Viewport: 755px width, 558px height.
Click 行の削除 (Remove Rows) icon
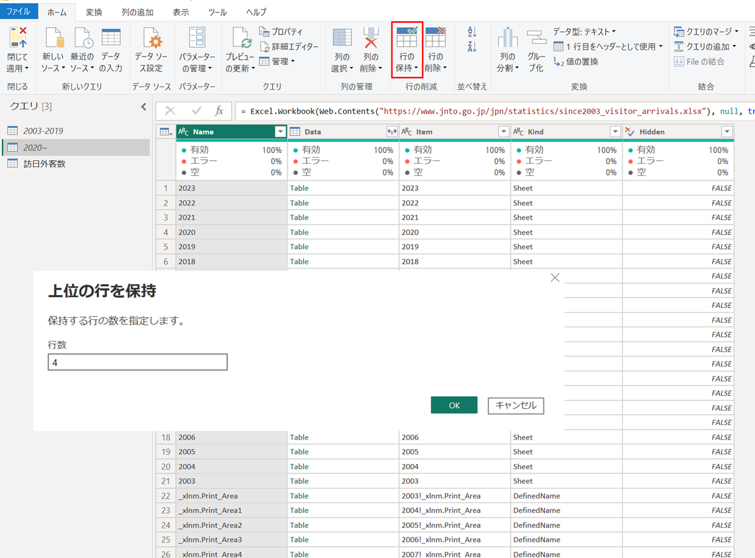(x=436, y=38)
